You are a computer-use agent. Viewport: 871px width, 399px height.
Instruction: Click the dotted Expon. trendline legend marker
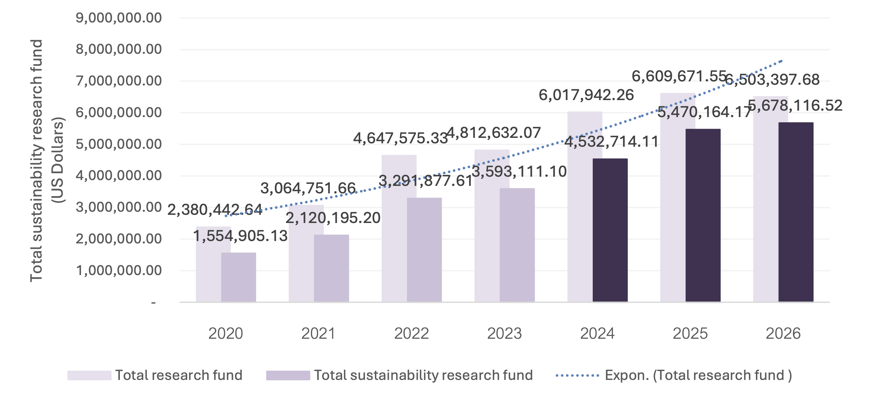click(x=577, y=376)
